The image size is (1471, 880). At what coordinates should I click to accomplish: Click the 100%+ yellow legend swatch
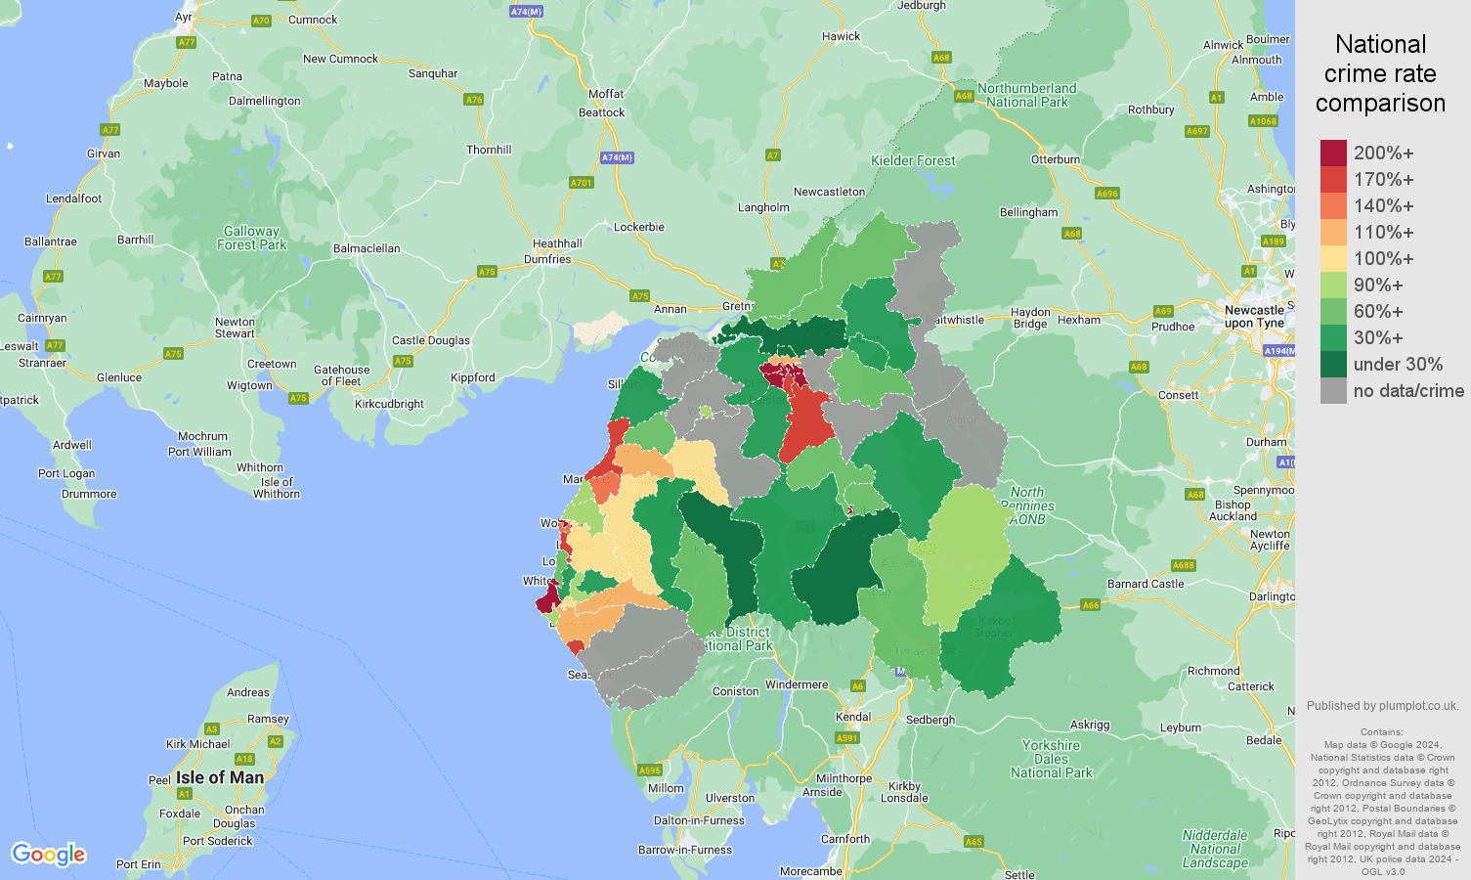(x=1333, y=259)
